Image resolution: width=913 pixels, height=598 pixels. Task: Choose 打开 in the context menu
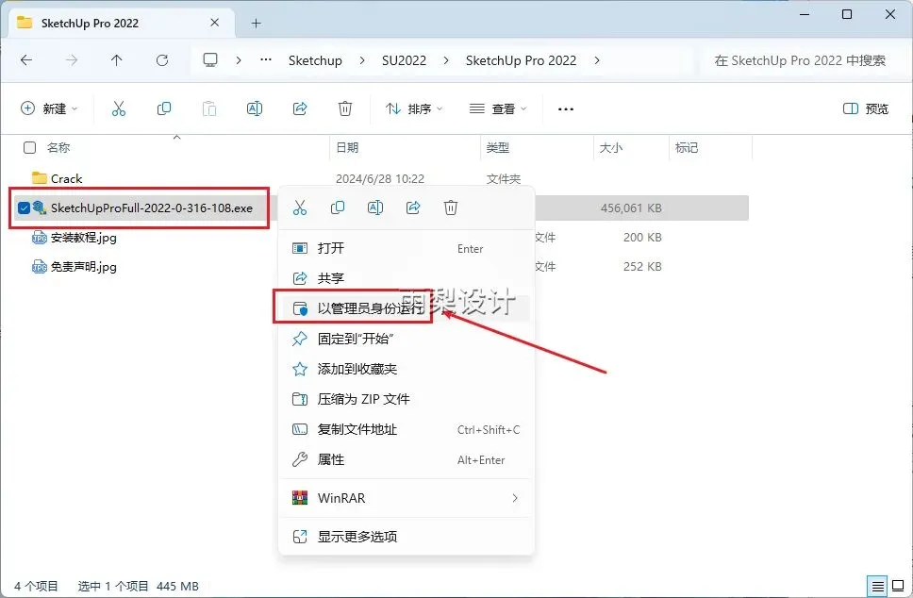pos(406,248)
